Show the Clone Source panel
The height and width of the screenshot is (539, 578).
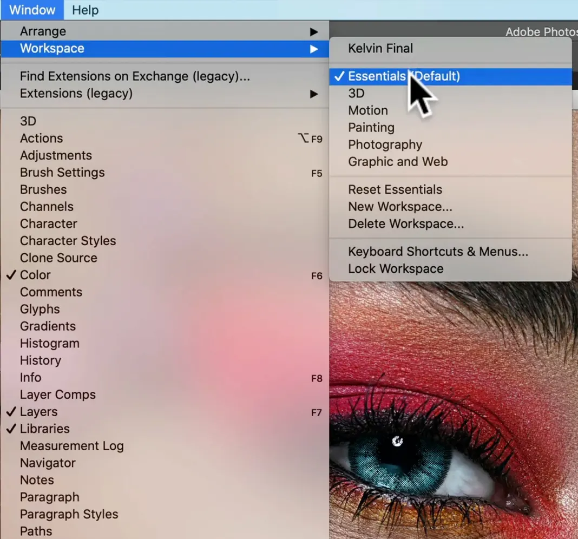click(165, 258)
